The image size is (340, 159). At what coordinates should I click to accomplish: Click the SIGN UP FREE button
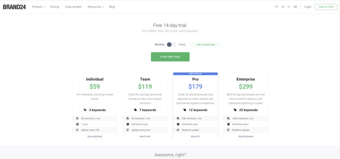point(326,7)
